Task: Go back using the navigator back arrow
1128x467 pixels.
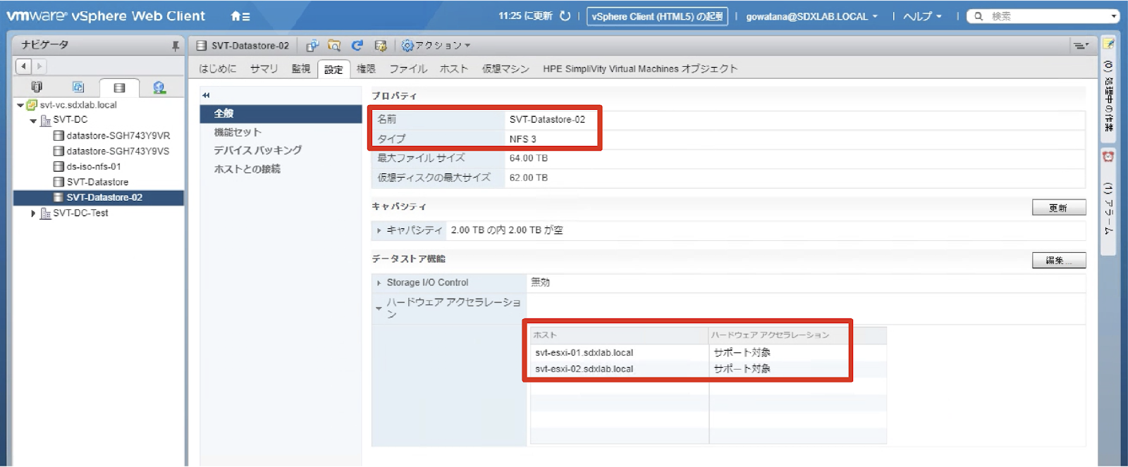Action: (x=24, y=66)
